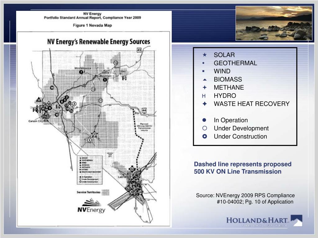
Task: Click the '500 KV ON Line Transmission' text
Action: [x=238, y=171]
